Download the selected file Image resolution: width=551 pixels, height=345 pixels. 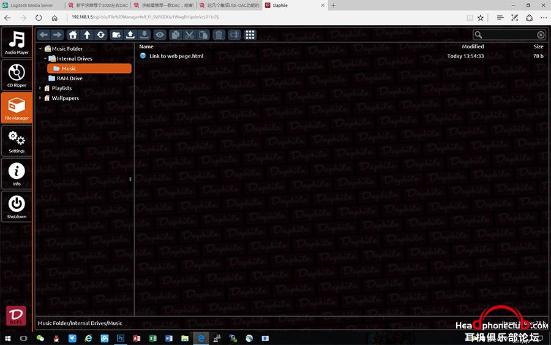[x=144, y=35]
